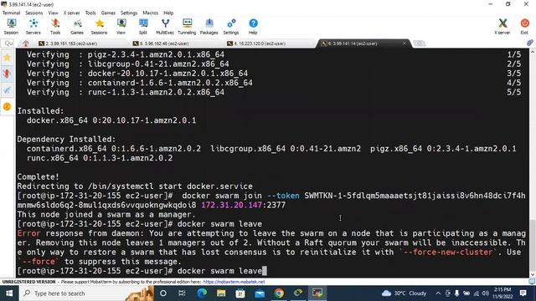Launch Microsoft Edge from taskbar

202,293
